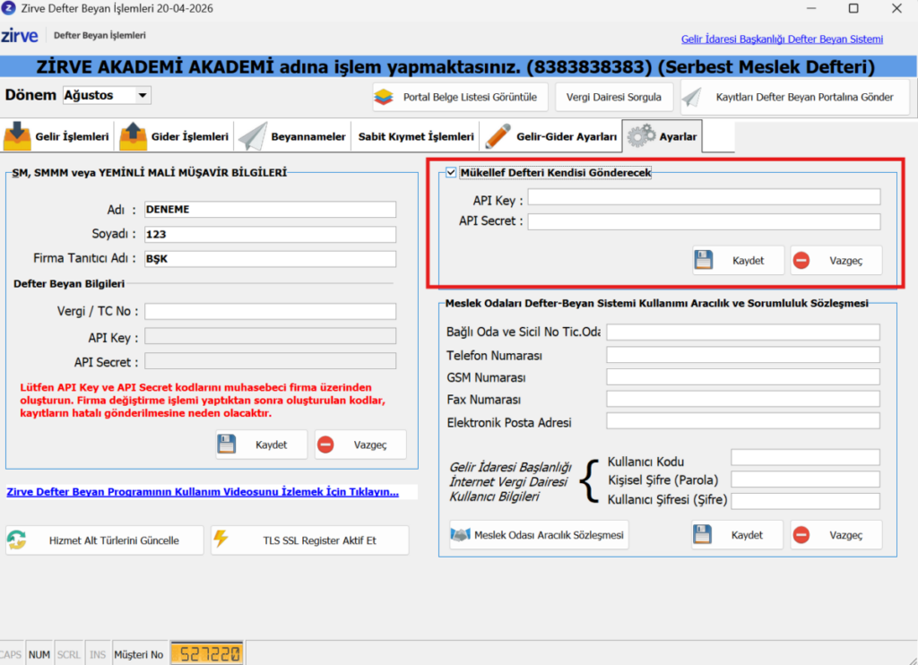Screen dimensions: 918x665
Task: Click the Müşteri No label in the status bar
Action: (x=139, y=654)
